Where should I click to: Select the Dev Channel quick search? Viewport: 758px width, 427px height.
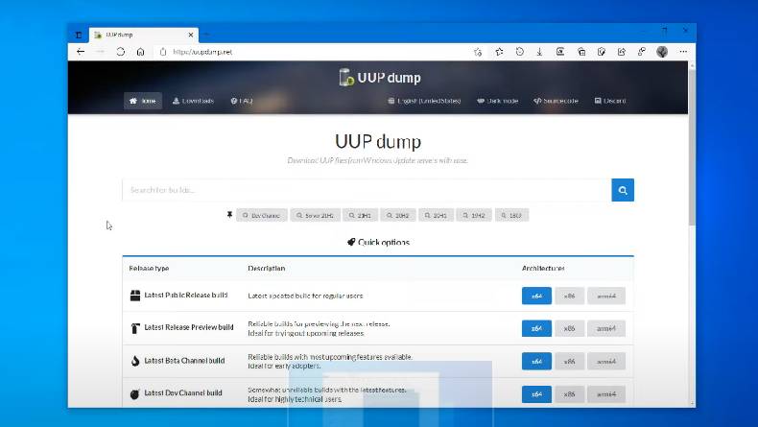[x=262, y=215]
